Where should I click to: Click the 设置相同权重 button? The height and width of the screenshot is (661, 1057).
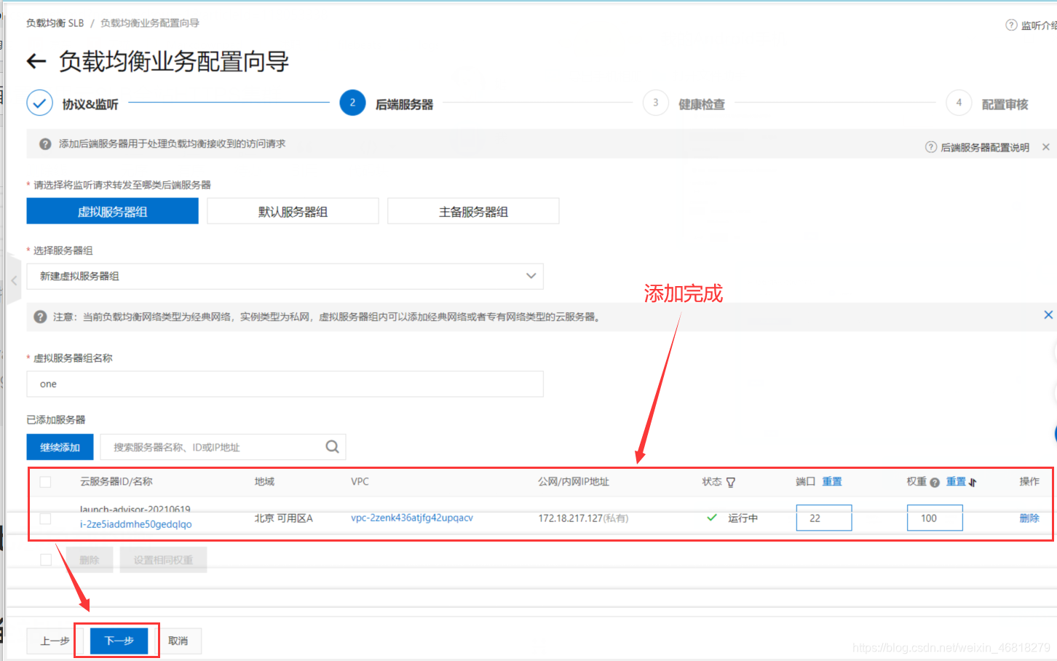tap(163, 560)
